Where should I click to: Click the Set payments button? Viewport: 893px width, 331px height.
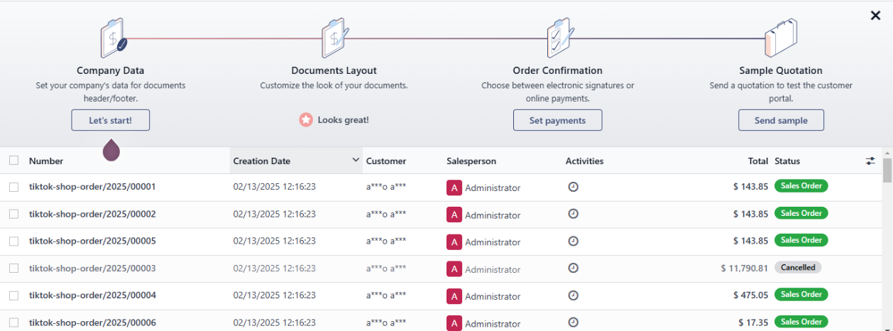point(557,121)
